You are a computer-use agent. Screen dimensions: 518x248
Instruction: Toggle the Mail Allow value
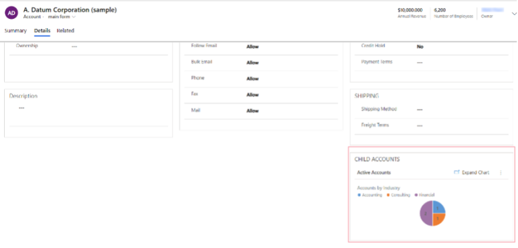point(252,111)
